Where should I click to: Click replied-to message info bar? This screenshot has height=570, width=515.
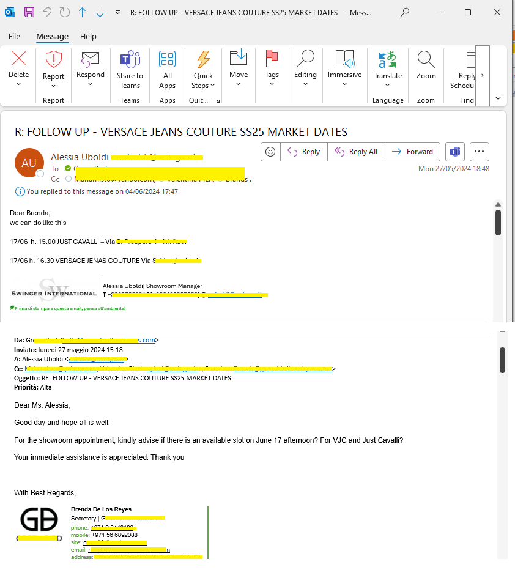(x=97, y=191)
